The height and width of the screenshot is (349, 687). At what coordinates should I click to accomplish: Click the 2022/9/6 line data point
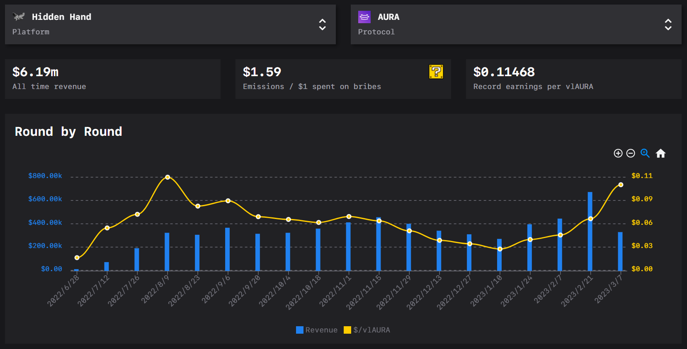[x=228, y=201]
